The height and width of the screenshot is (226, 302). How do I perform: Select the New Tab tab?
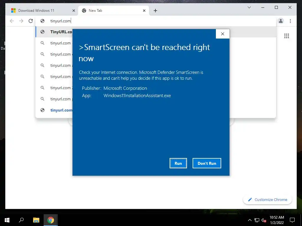tap(113, 11)
